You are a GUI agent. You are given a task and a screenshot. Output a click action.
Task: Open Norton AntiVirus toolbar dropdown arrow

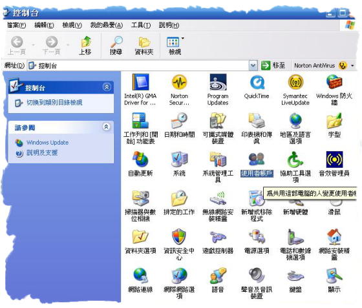(x=352, y=66)
